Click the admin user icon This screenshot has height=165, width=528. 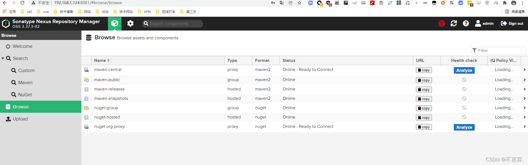click(478, 23)
